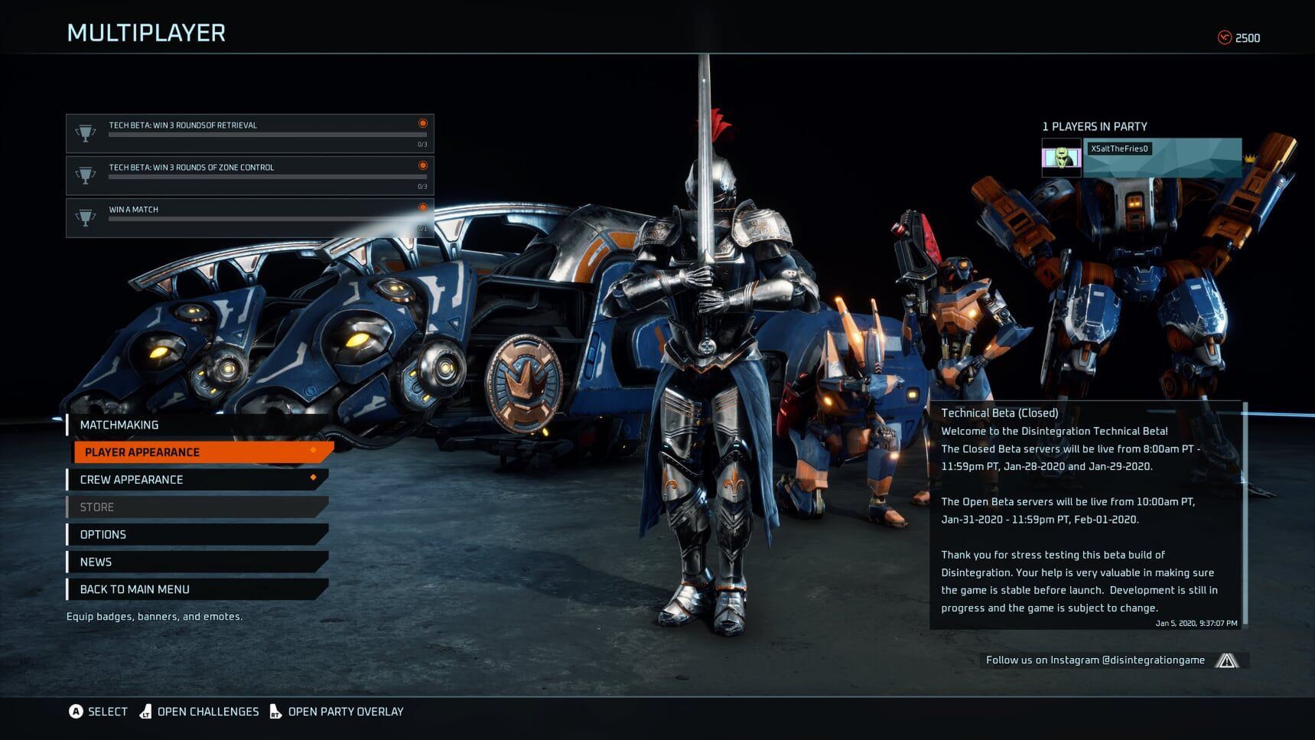
Task: Click the new-item diamond on Crew Appearance
Action: click(314, 478)
